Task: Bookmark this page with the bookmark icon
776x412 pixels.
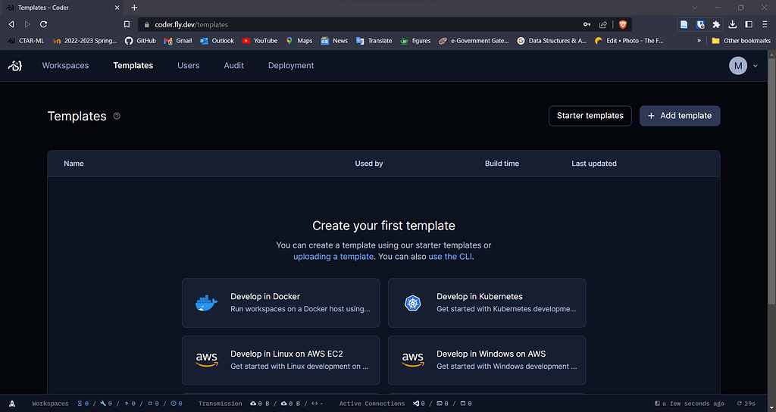Action: point(127,24)
